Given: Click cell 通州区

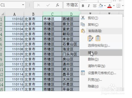Looking at the screenshot, I should point(71,64).
